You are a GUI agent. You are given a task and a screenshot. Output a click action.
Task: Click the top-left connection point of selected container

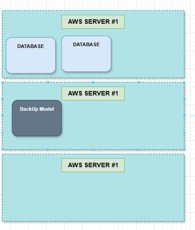[x=2, y=82]
